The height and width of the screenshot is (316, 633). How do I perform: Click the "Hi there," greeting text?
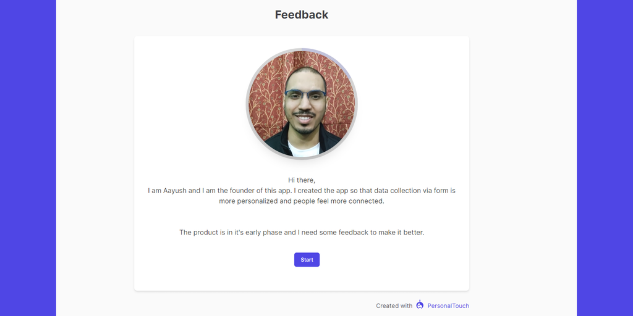(302, 180)
